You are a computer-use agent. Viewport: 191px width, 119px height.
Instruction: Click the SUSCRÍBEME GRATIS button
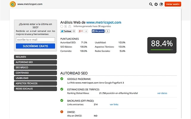(35, 46)
